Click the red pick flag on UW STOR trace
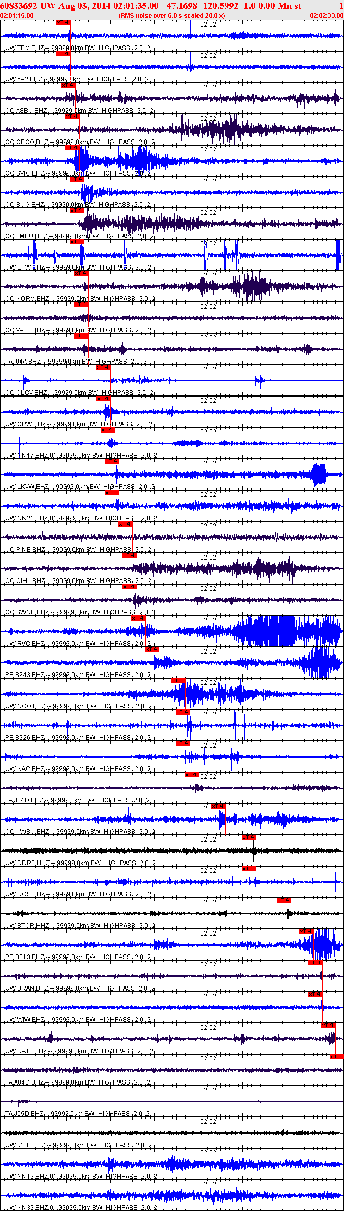344x1211 pixels. tap(284, 900)
